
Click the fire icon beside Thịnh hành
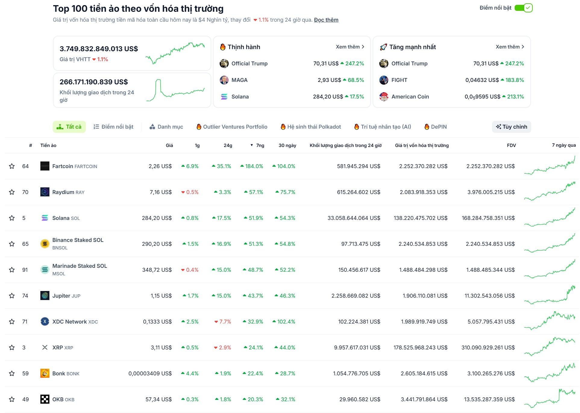[223, 47]
